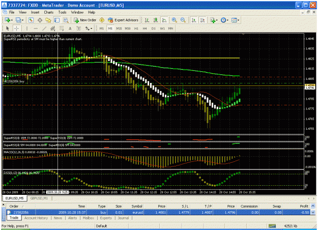Toggle the Chart Shift button
318x230 pixels.
(x=203, y=20)
